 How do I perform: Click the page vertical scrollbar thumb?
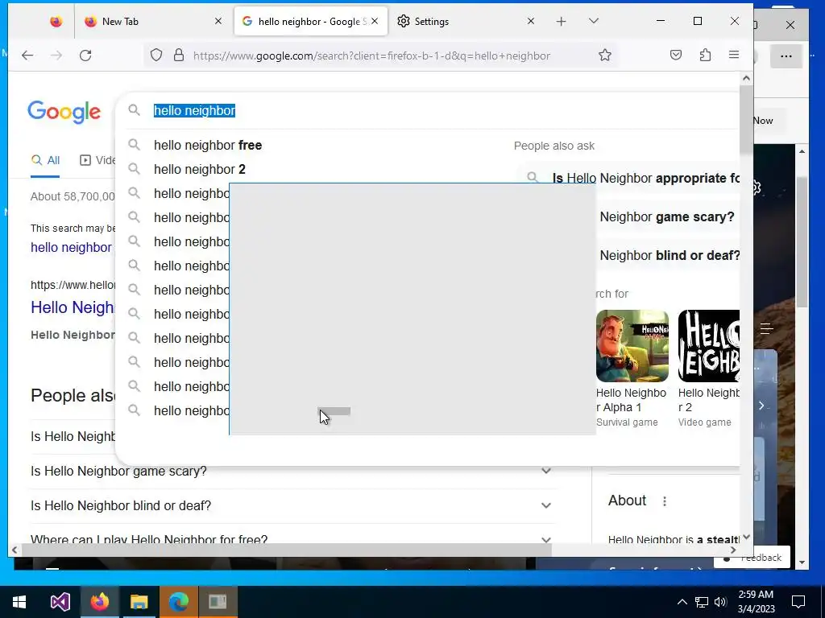pyautogui.click(x=746, y=118)
